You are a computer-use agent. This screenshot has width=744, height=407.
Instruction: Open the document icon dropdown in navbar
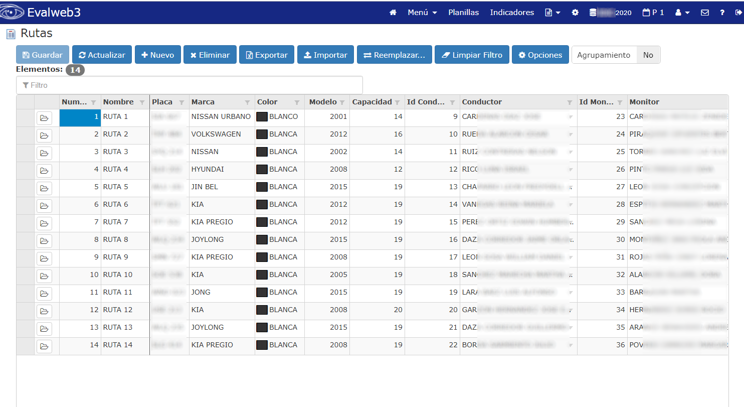point(552,13)
